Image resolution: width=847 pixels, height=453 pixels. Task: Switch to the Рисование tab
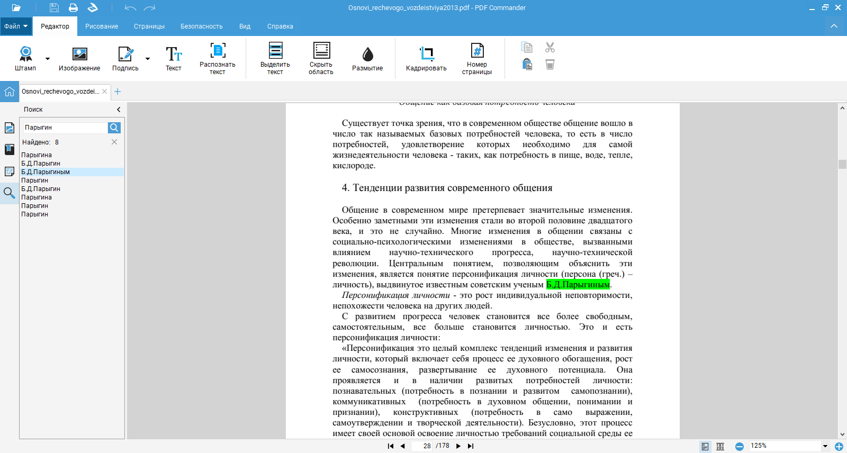(102, 26)
